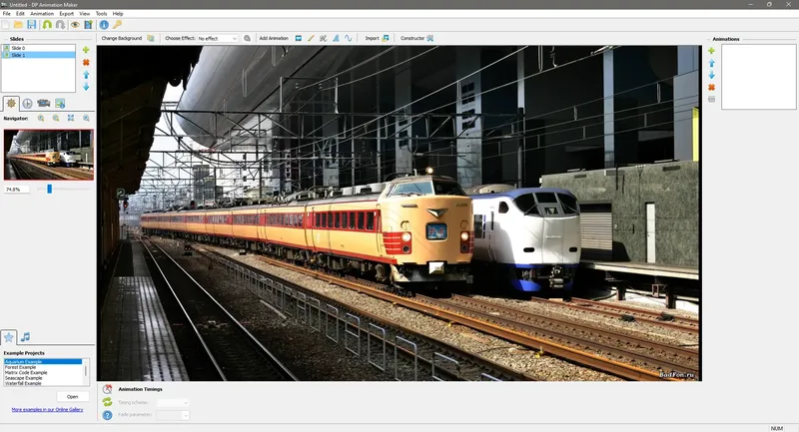Click the fit-to-window icon in Navigator
The height and width of the screenshot is (432, 799).
(71, 118)
